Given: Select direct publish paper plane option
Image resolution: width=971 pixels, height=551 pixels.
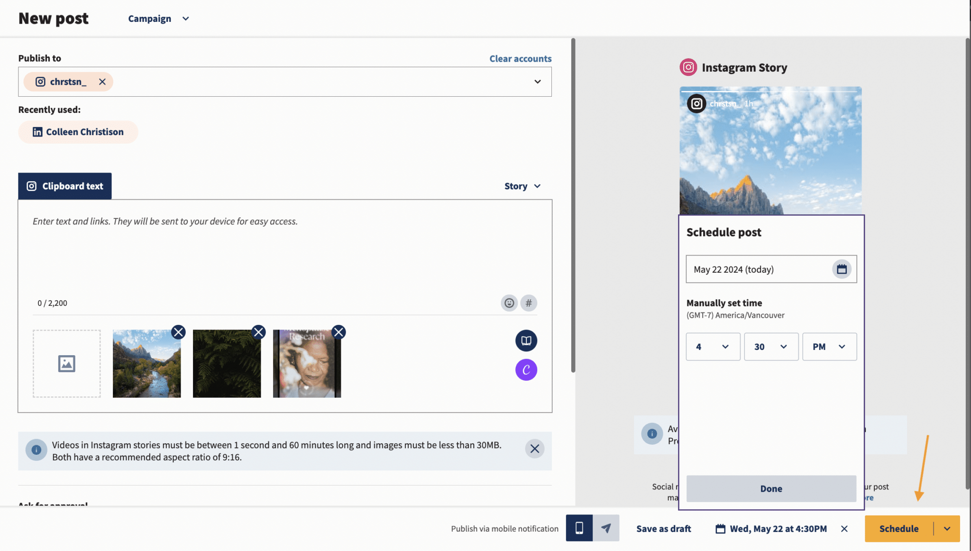Looking at the screenshot, I should pos(606,528).
